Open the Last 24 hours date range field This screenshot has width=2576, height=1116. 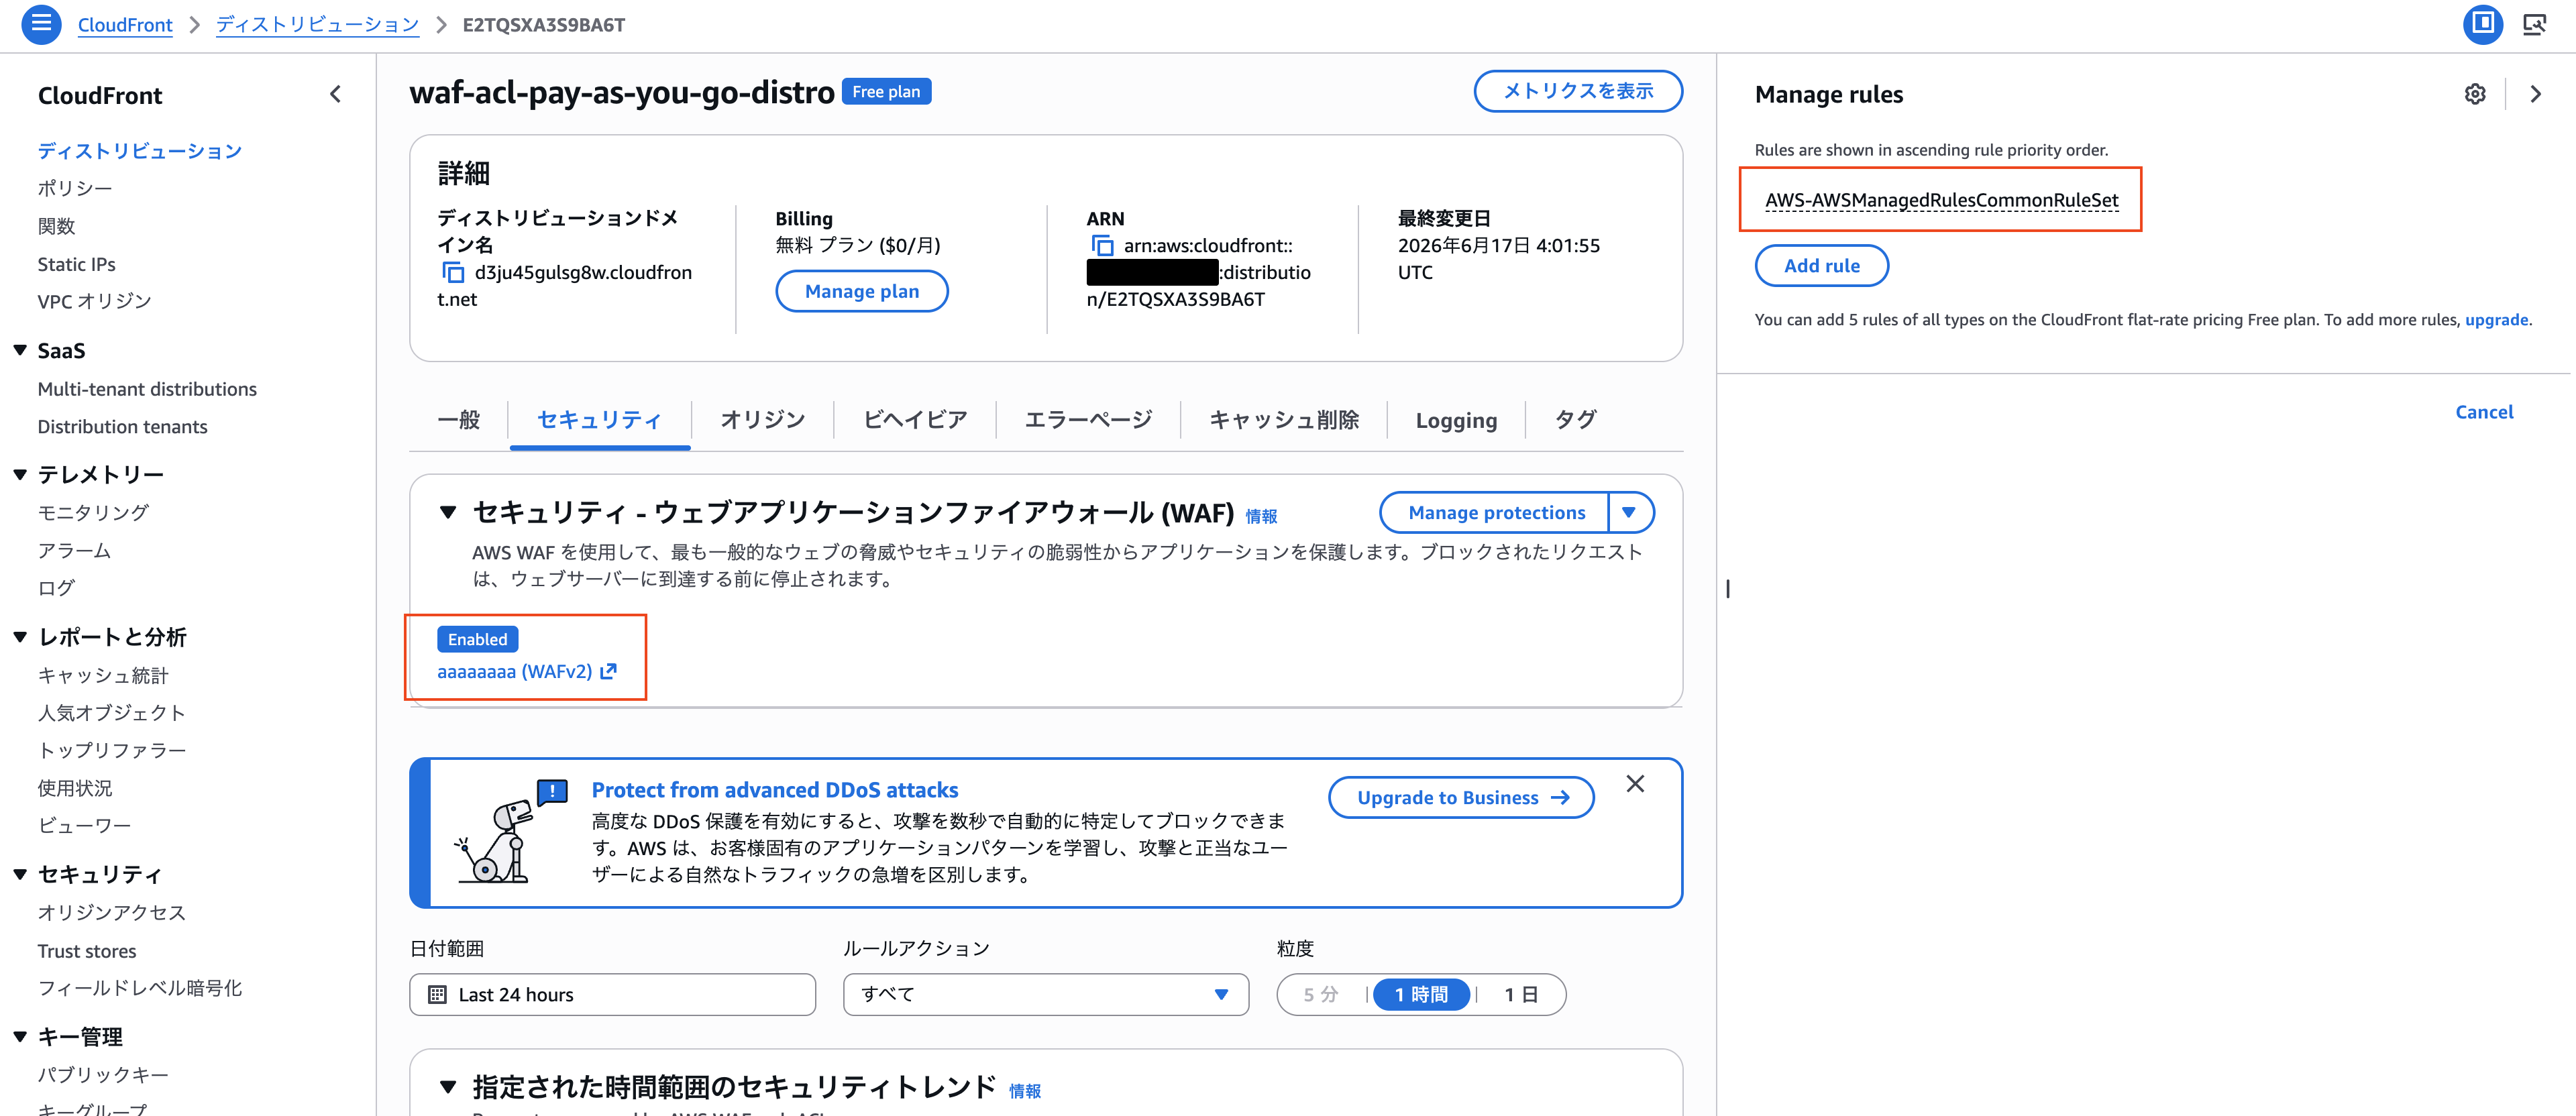pyautogui.click(x=612, y=994)
